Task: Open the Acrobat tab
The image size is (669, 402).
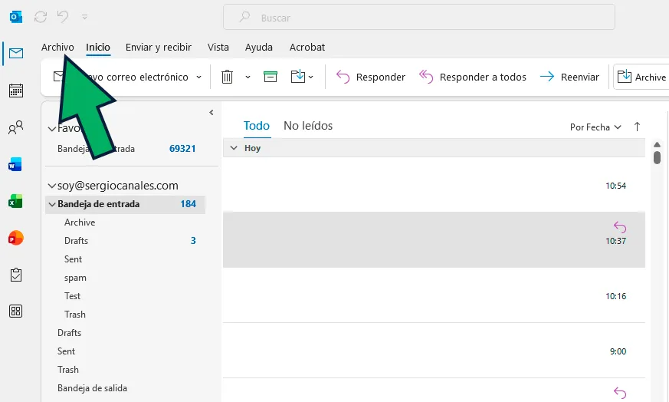Action: click(x=307, y=47)
